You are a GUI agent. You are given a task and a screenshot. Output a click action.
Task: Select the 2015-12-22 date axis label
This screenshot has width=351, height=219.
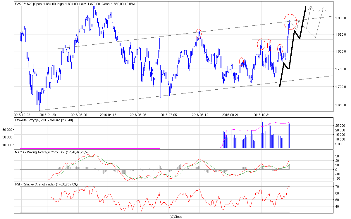pyautogui.click(x=22, y=114)
